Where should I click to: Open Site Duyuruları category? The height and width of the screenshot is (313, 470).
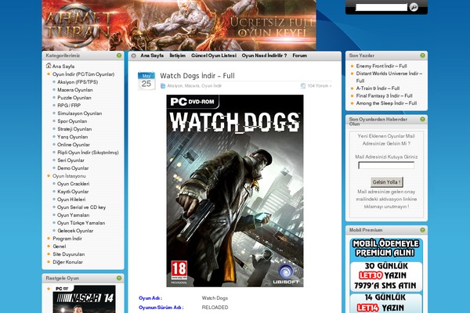click(69, 254)
